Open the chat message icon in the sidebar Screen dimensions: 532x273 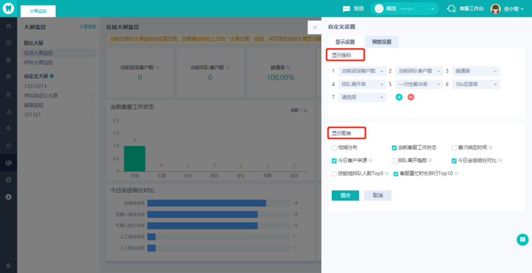8,77
